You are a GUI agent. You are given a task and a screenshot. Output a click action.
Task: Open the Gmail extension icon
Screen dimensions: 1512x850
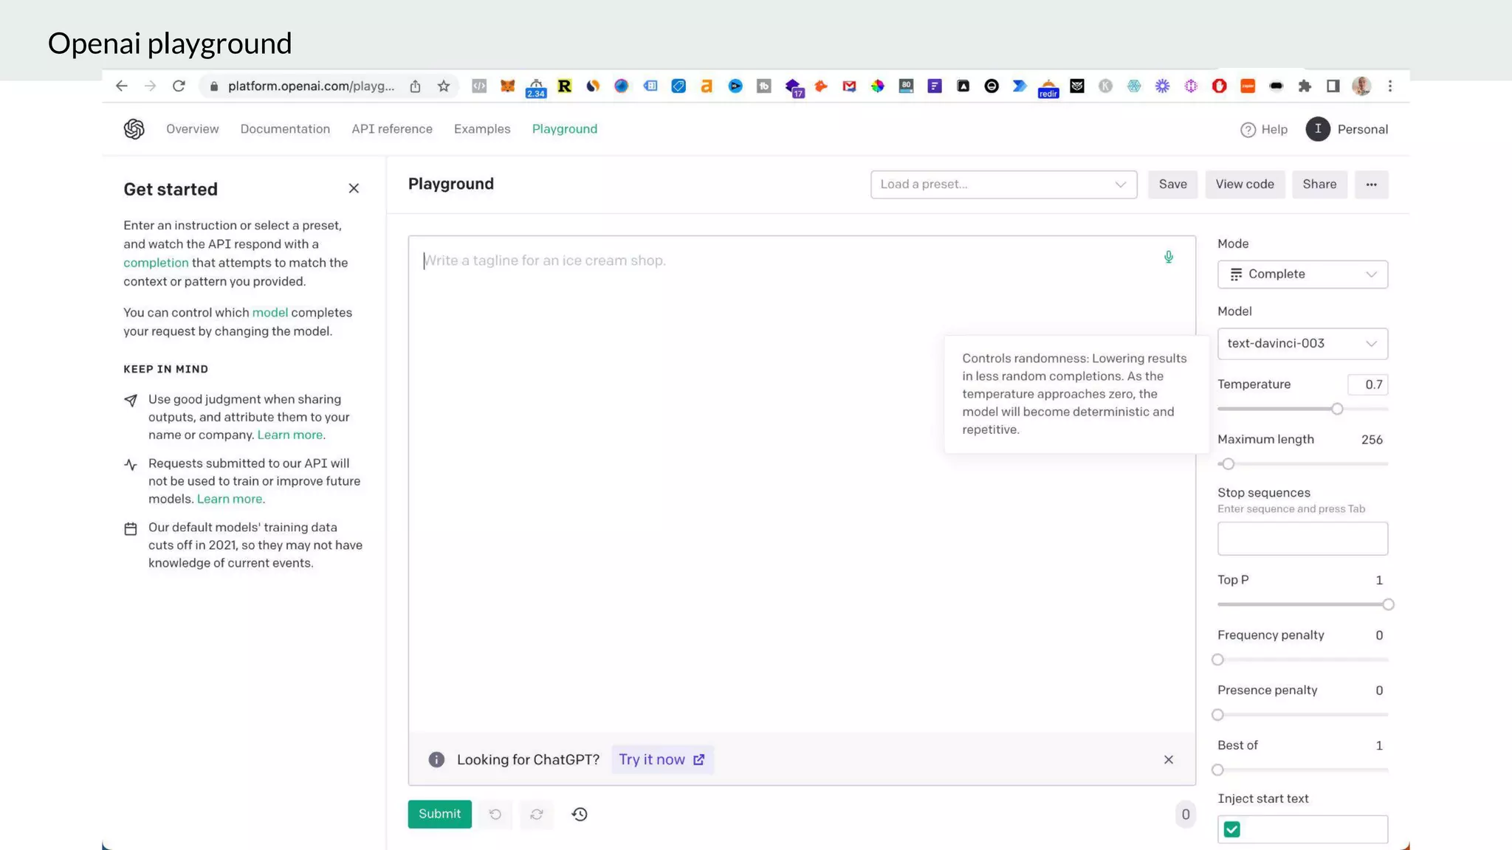(849, 86)
